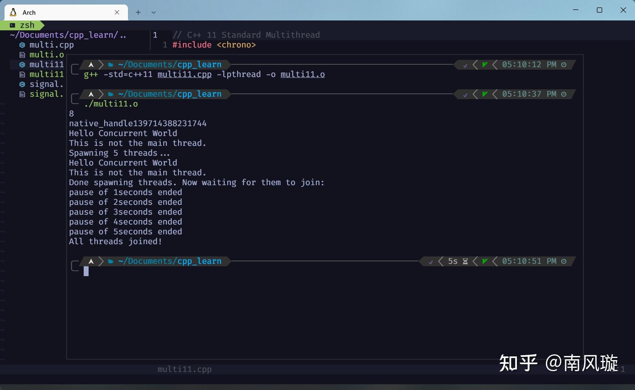This screenshot has width=635, height=390.
Task: Open the underlined multi11.cpp link in the compile command
Action: [x=184, y=74]
